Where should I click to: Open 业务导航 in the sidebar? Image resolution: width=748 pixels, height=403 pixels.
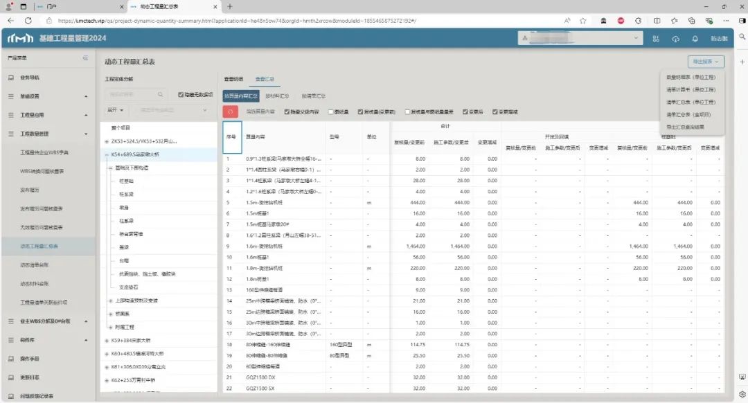(x=30, y=78)
